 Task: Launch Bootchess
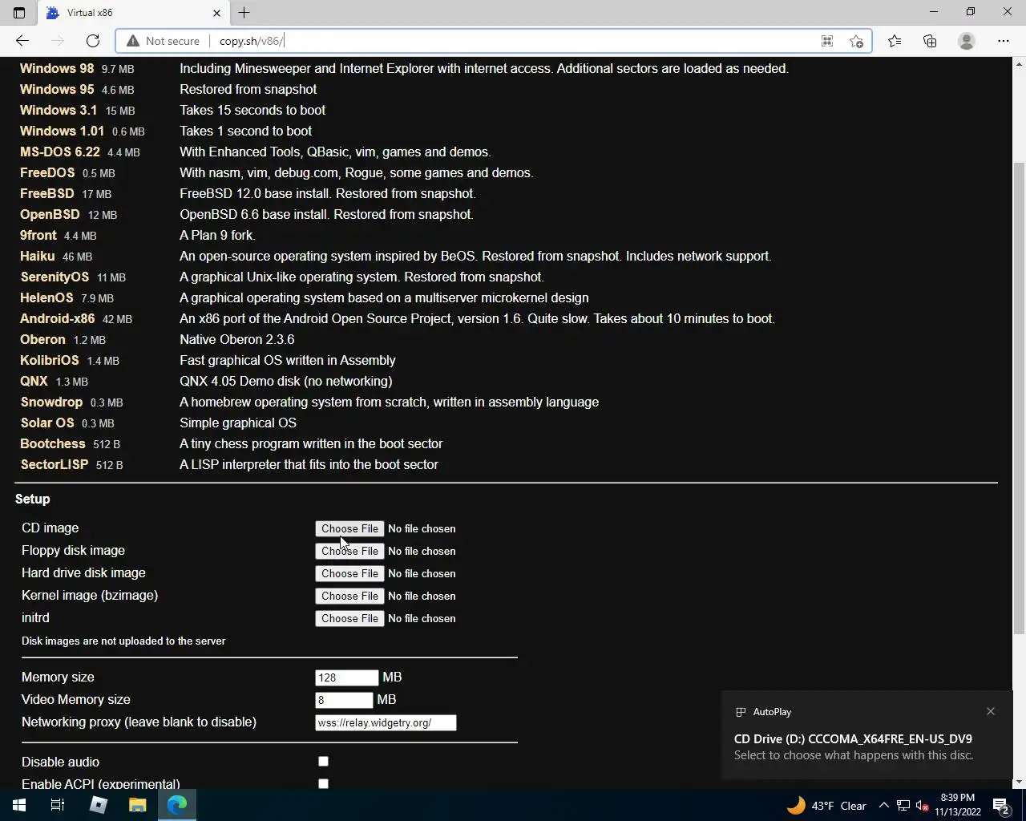53,443
